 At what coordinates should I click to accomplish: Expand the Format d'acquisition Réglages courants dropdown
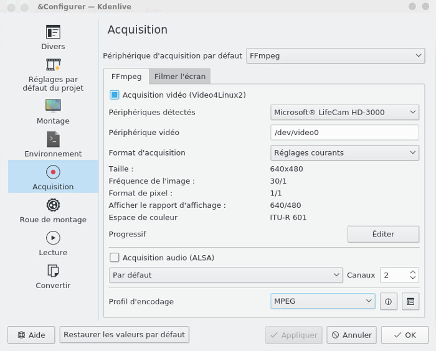click(x=345, y=152)
